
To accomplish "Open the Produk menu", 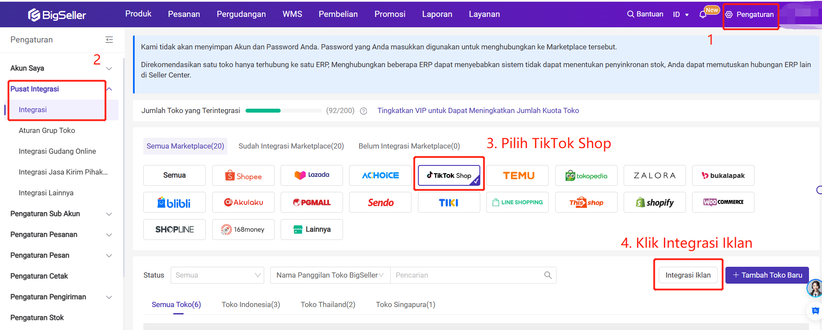I will click(138, 14).
